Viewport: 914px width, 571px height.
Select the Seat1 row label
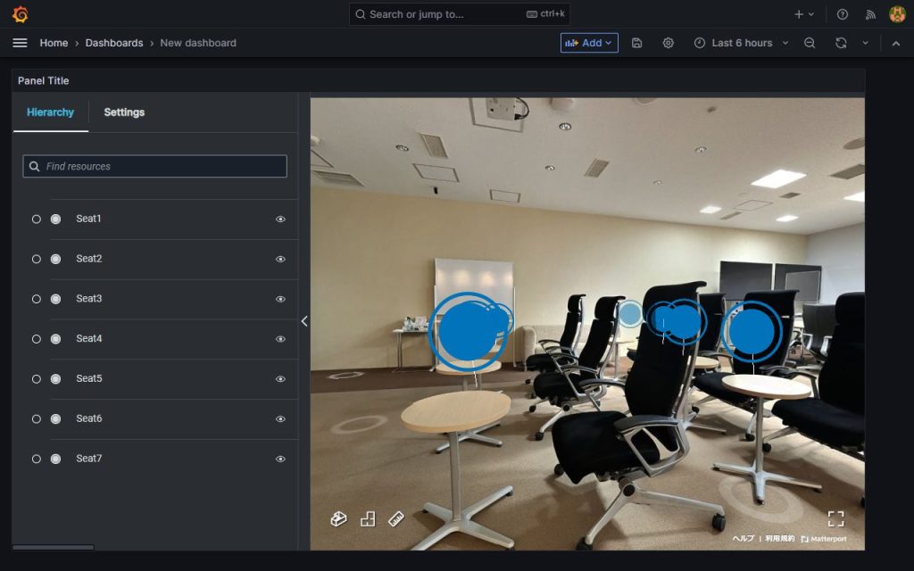tap(88, 219)
